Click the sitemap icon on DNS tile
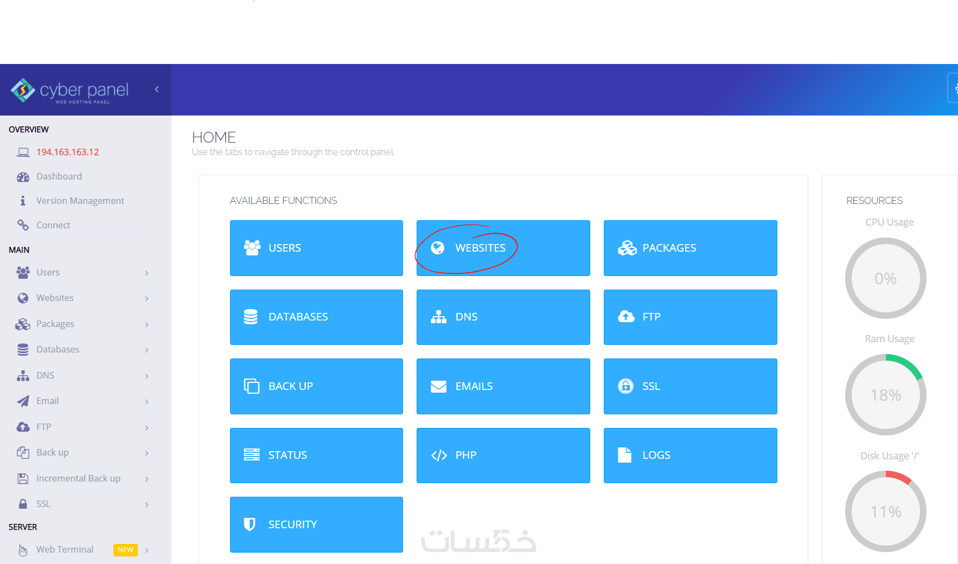This screenshot has width=958, height=564. point(438,317)
